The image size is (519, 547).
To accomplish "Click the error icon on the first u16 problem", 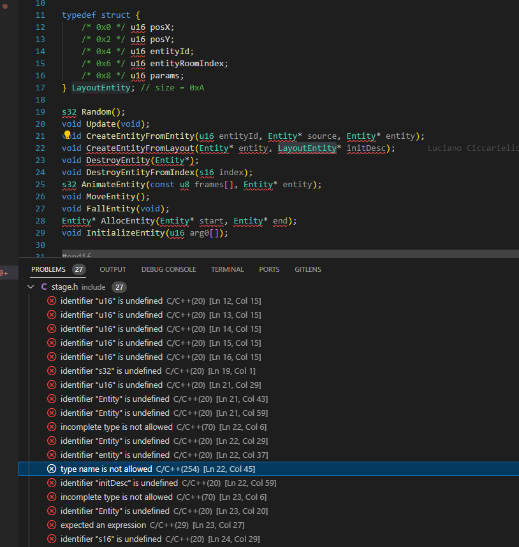I will pos(52,301).
